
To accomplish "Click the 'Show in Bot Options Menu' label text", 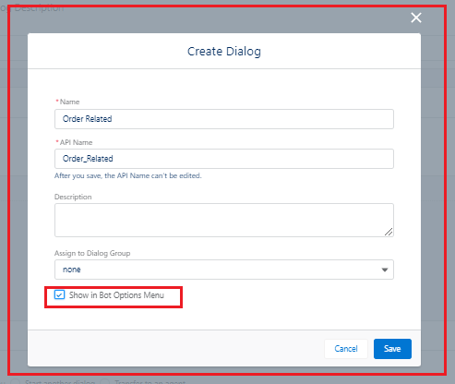I will point(116,295).
